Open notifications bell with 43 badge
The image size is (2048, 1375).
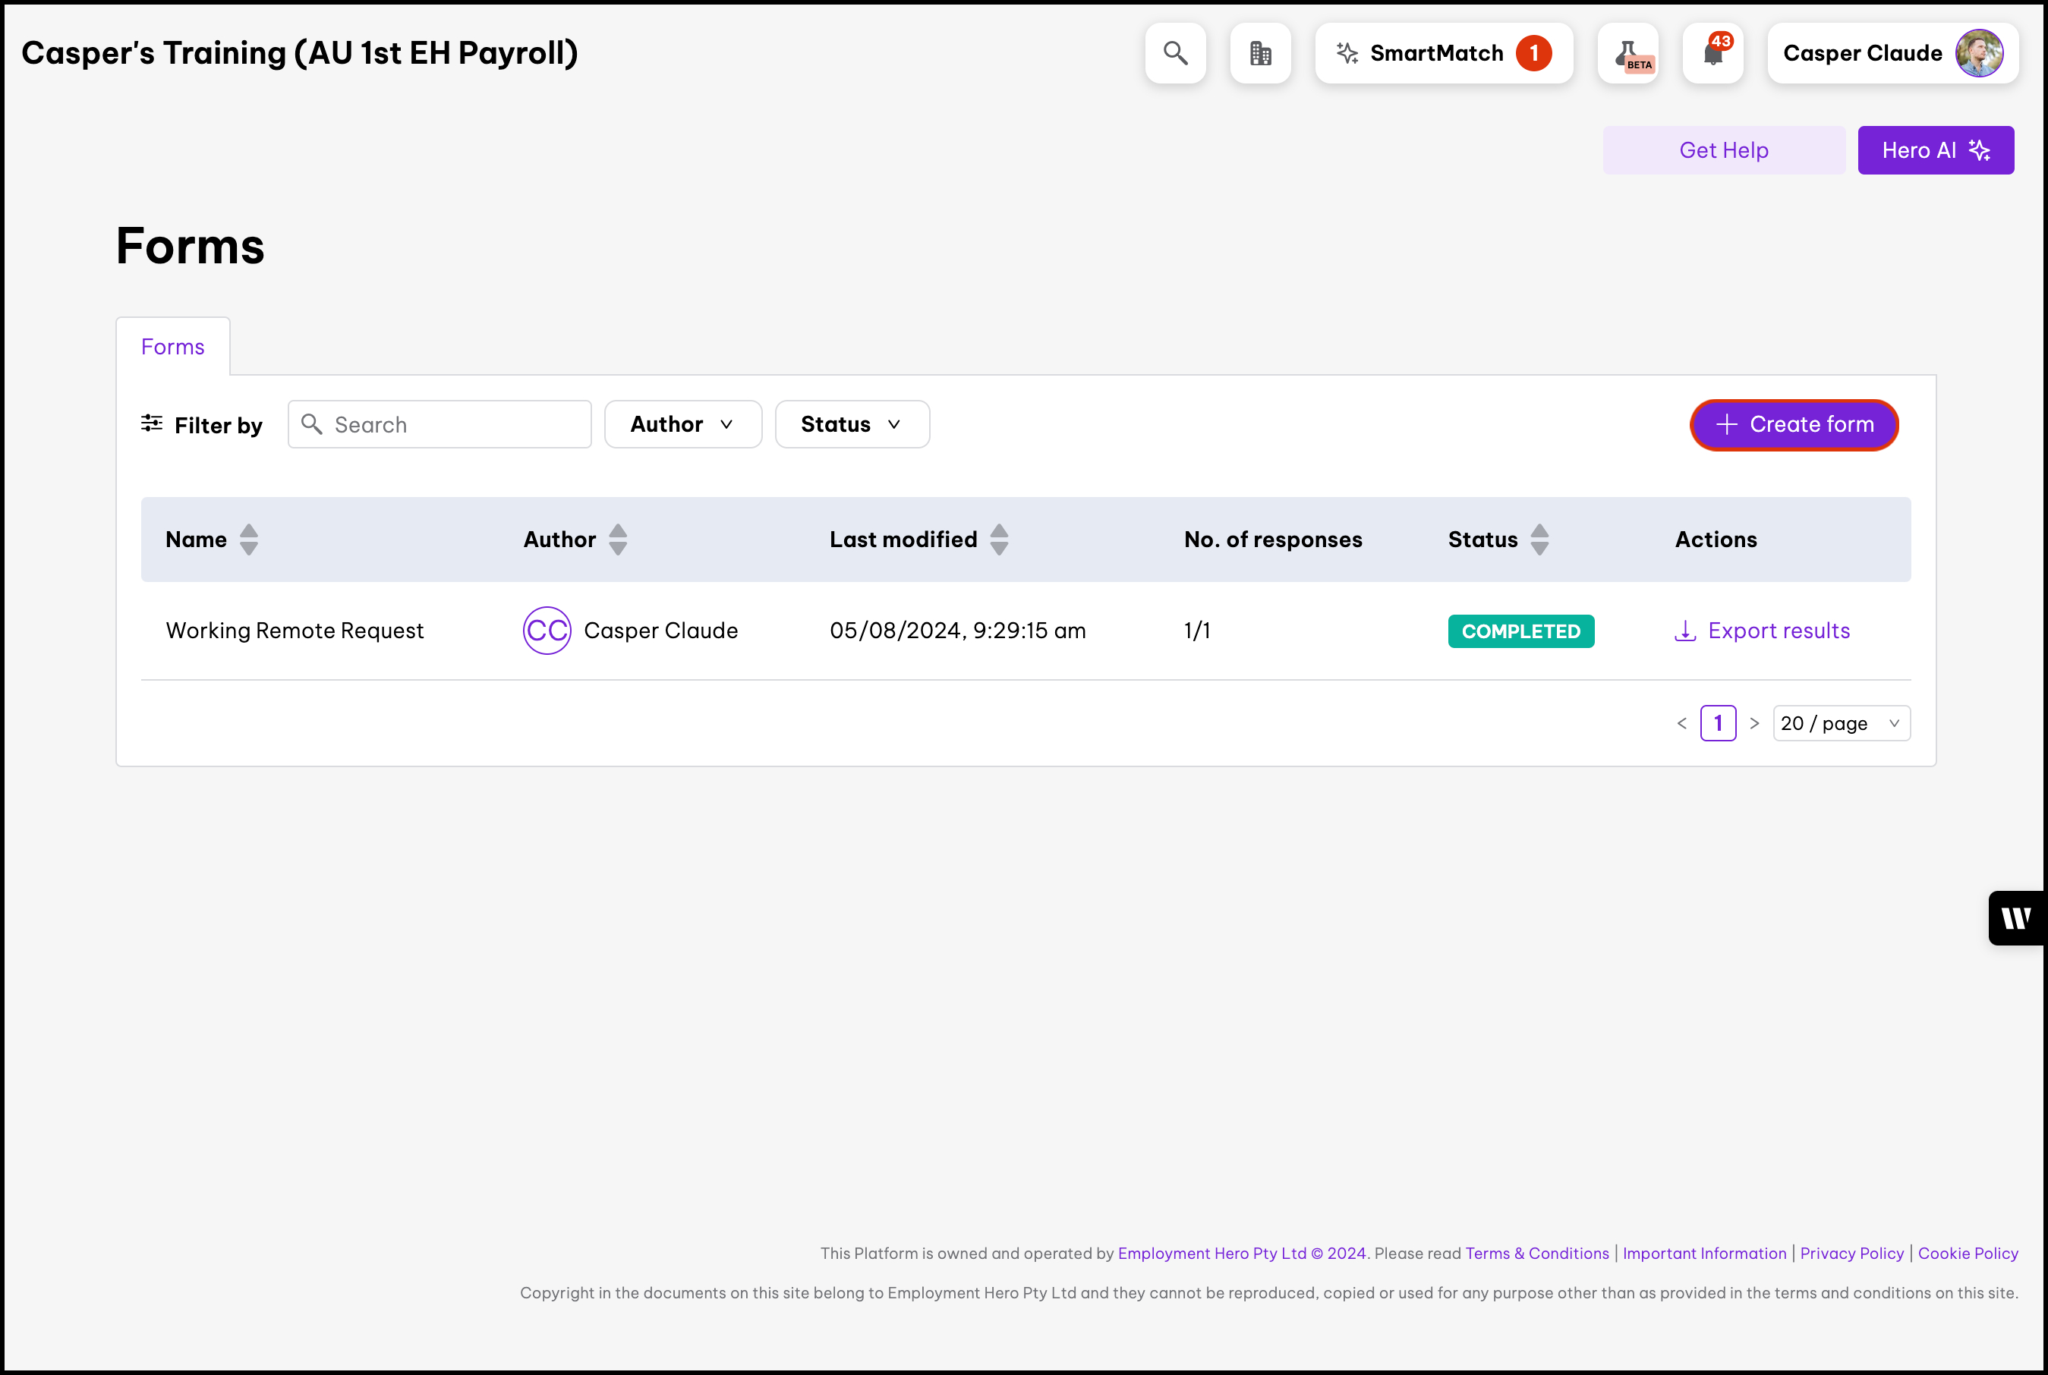click(1713, 53)
